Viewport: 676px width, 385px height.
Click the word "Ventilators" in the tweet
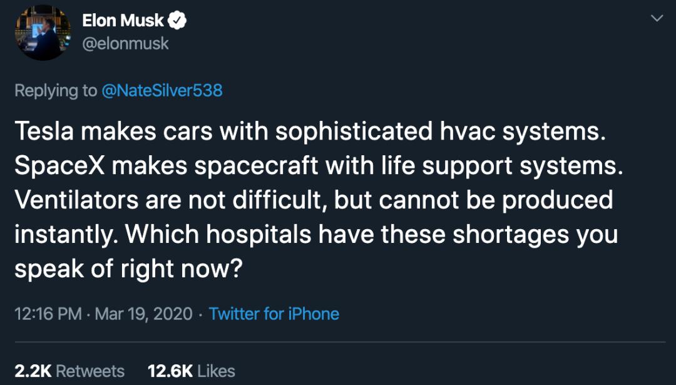coord(76,200)
